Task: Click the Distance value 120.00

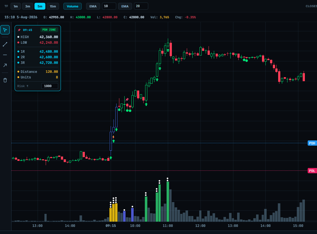Action: coord(52,72)
